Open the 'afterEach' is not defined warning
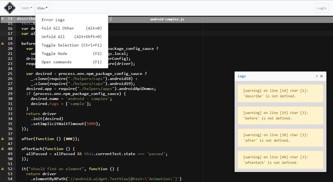This screenshot has height=182, width=333. point(280,160)
